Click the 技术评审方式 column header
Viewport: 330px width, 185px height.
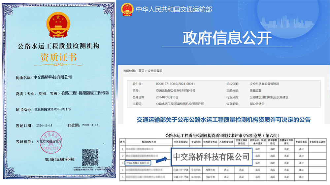[210, 142]
